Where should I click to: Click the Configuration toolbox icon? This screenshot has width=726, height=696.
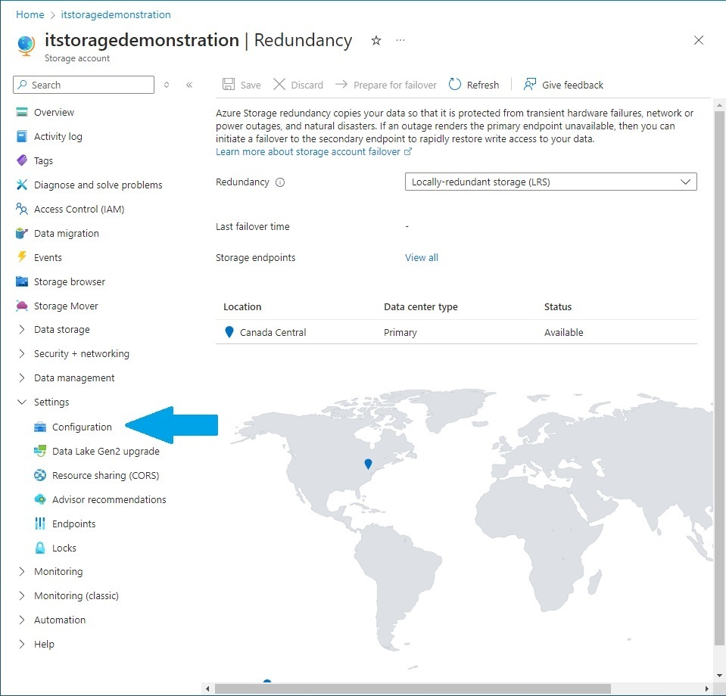click(40, 427)
